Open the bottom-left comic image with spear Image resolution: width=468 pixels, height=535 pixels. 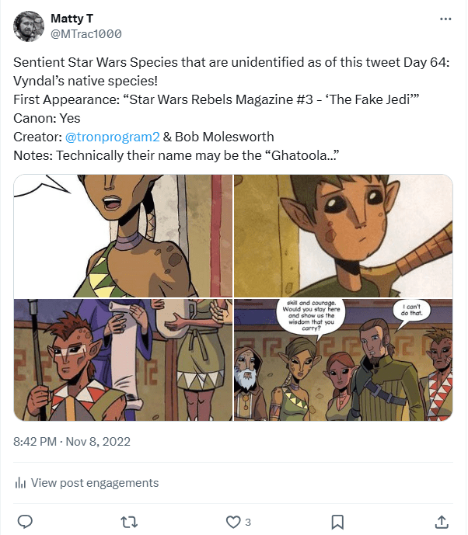(123, 360)
